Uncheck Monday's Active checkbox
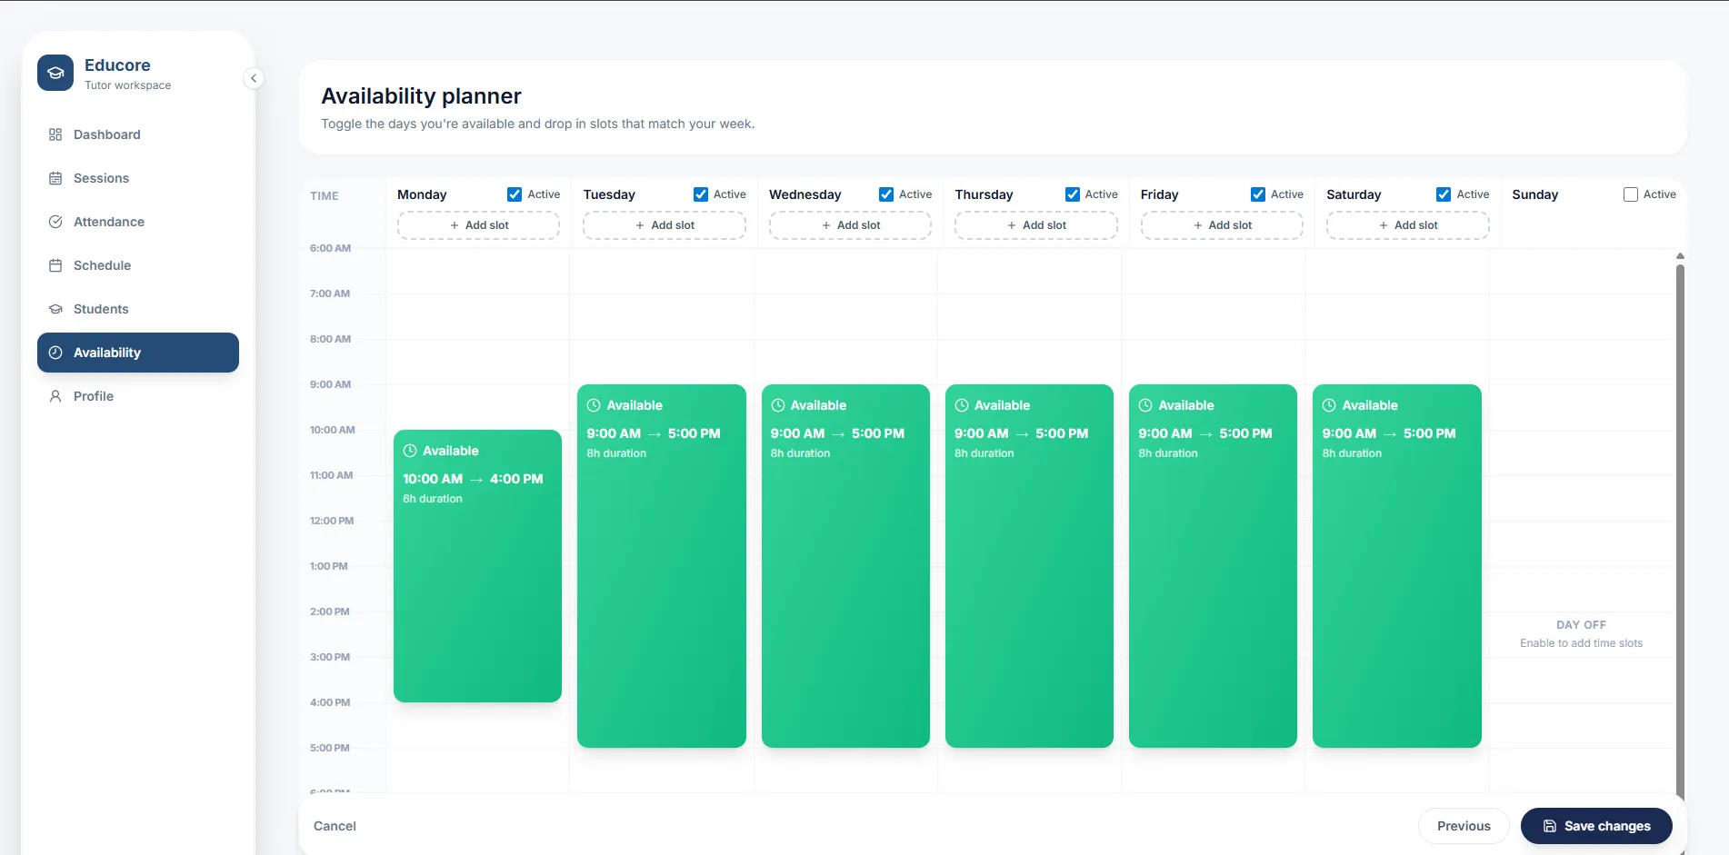Screen dimensions: 1729x855 tap(515, 194)
